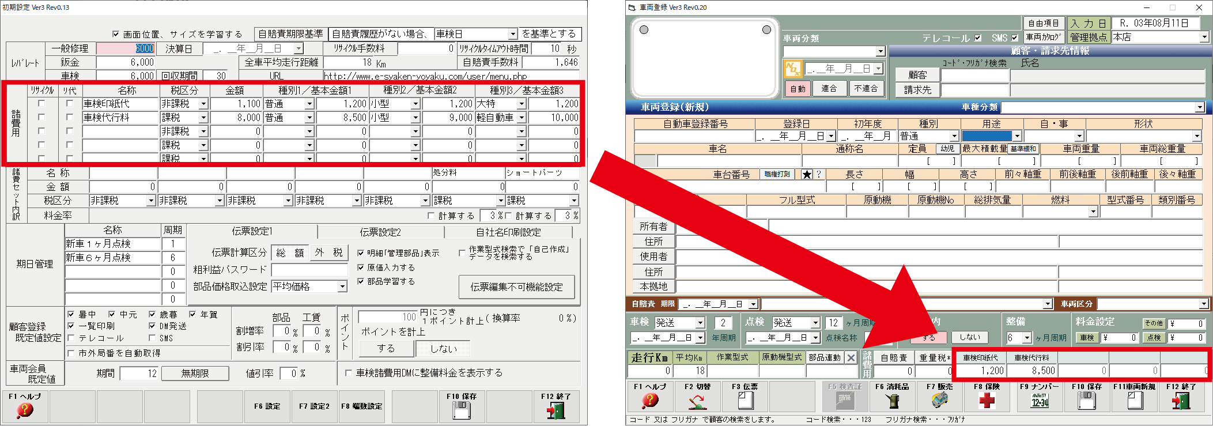Image resolution: width=1213 pixels, height=426 pixels.
Task: Click the 伝票編集不可機能設定 button
Action: [516, 287]
